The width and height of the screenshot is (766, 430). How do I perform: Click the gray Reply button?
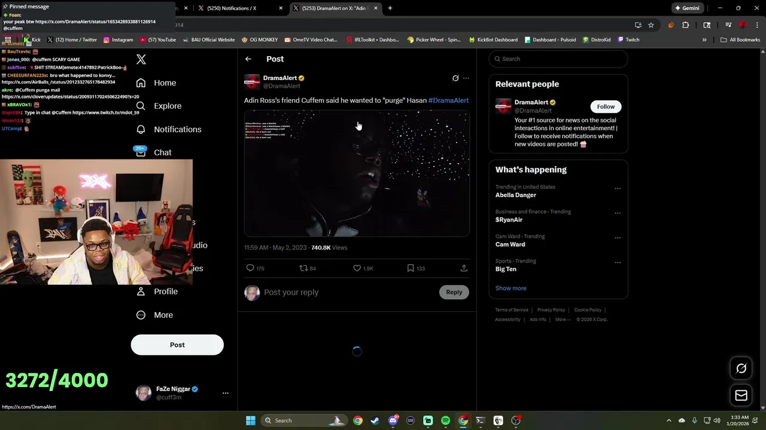click(x=454, y=292)
